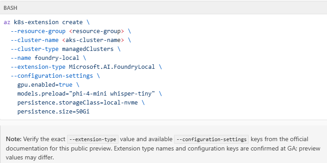This screenshot has height=163, width=327.
Task: Click the bold 'Note:' label
Action: [13, 139]
